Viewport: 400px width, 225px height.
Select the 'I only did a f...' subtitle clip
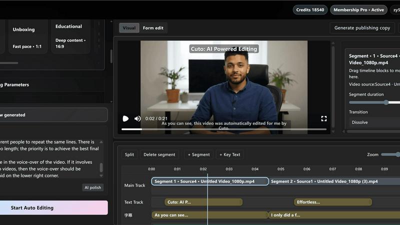334,215
